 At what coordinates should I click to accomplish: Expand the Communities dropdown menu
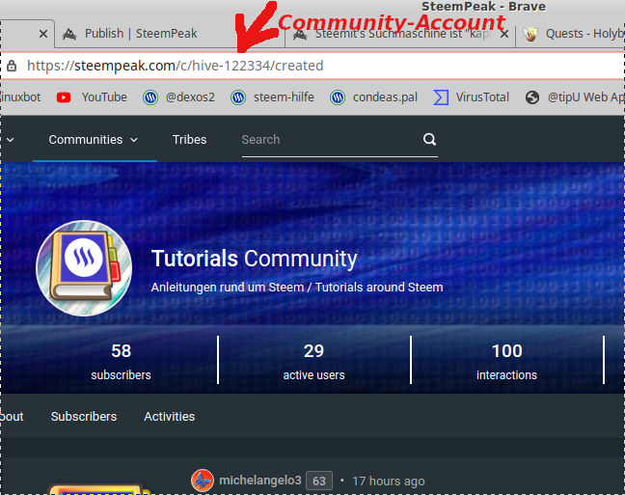click(x=94, y=140)
